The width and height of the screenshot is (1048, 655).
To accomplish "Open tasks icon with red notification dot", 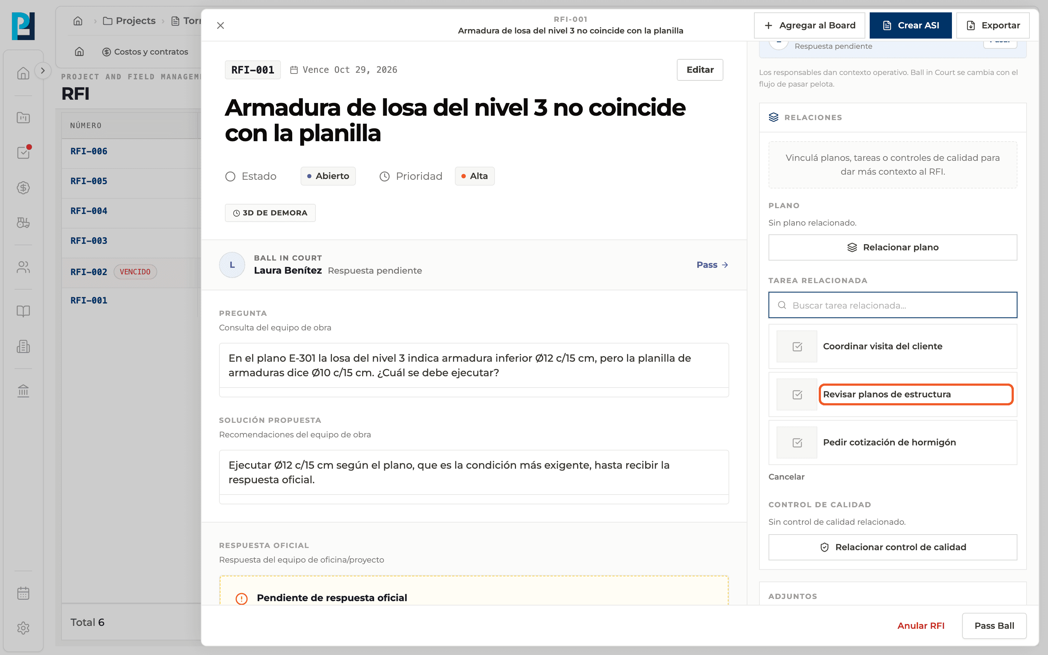I will pyautogui.click(x=23, y=152).
